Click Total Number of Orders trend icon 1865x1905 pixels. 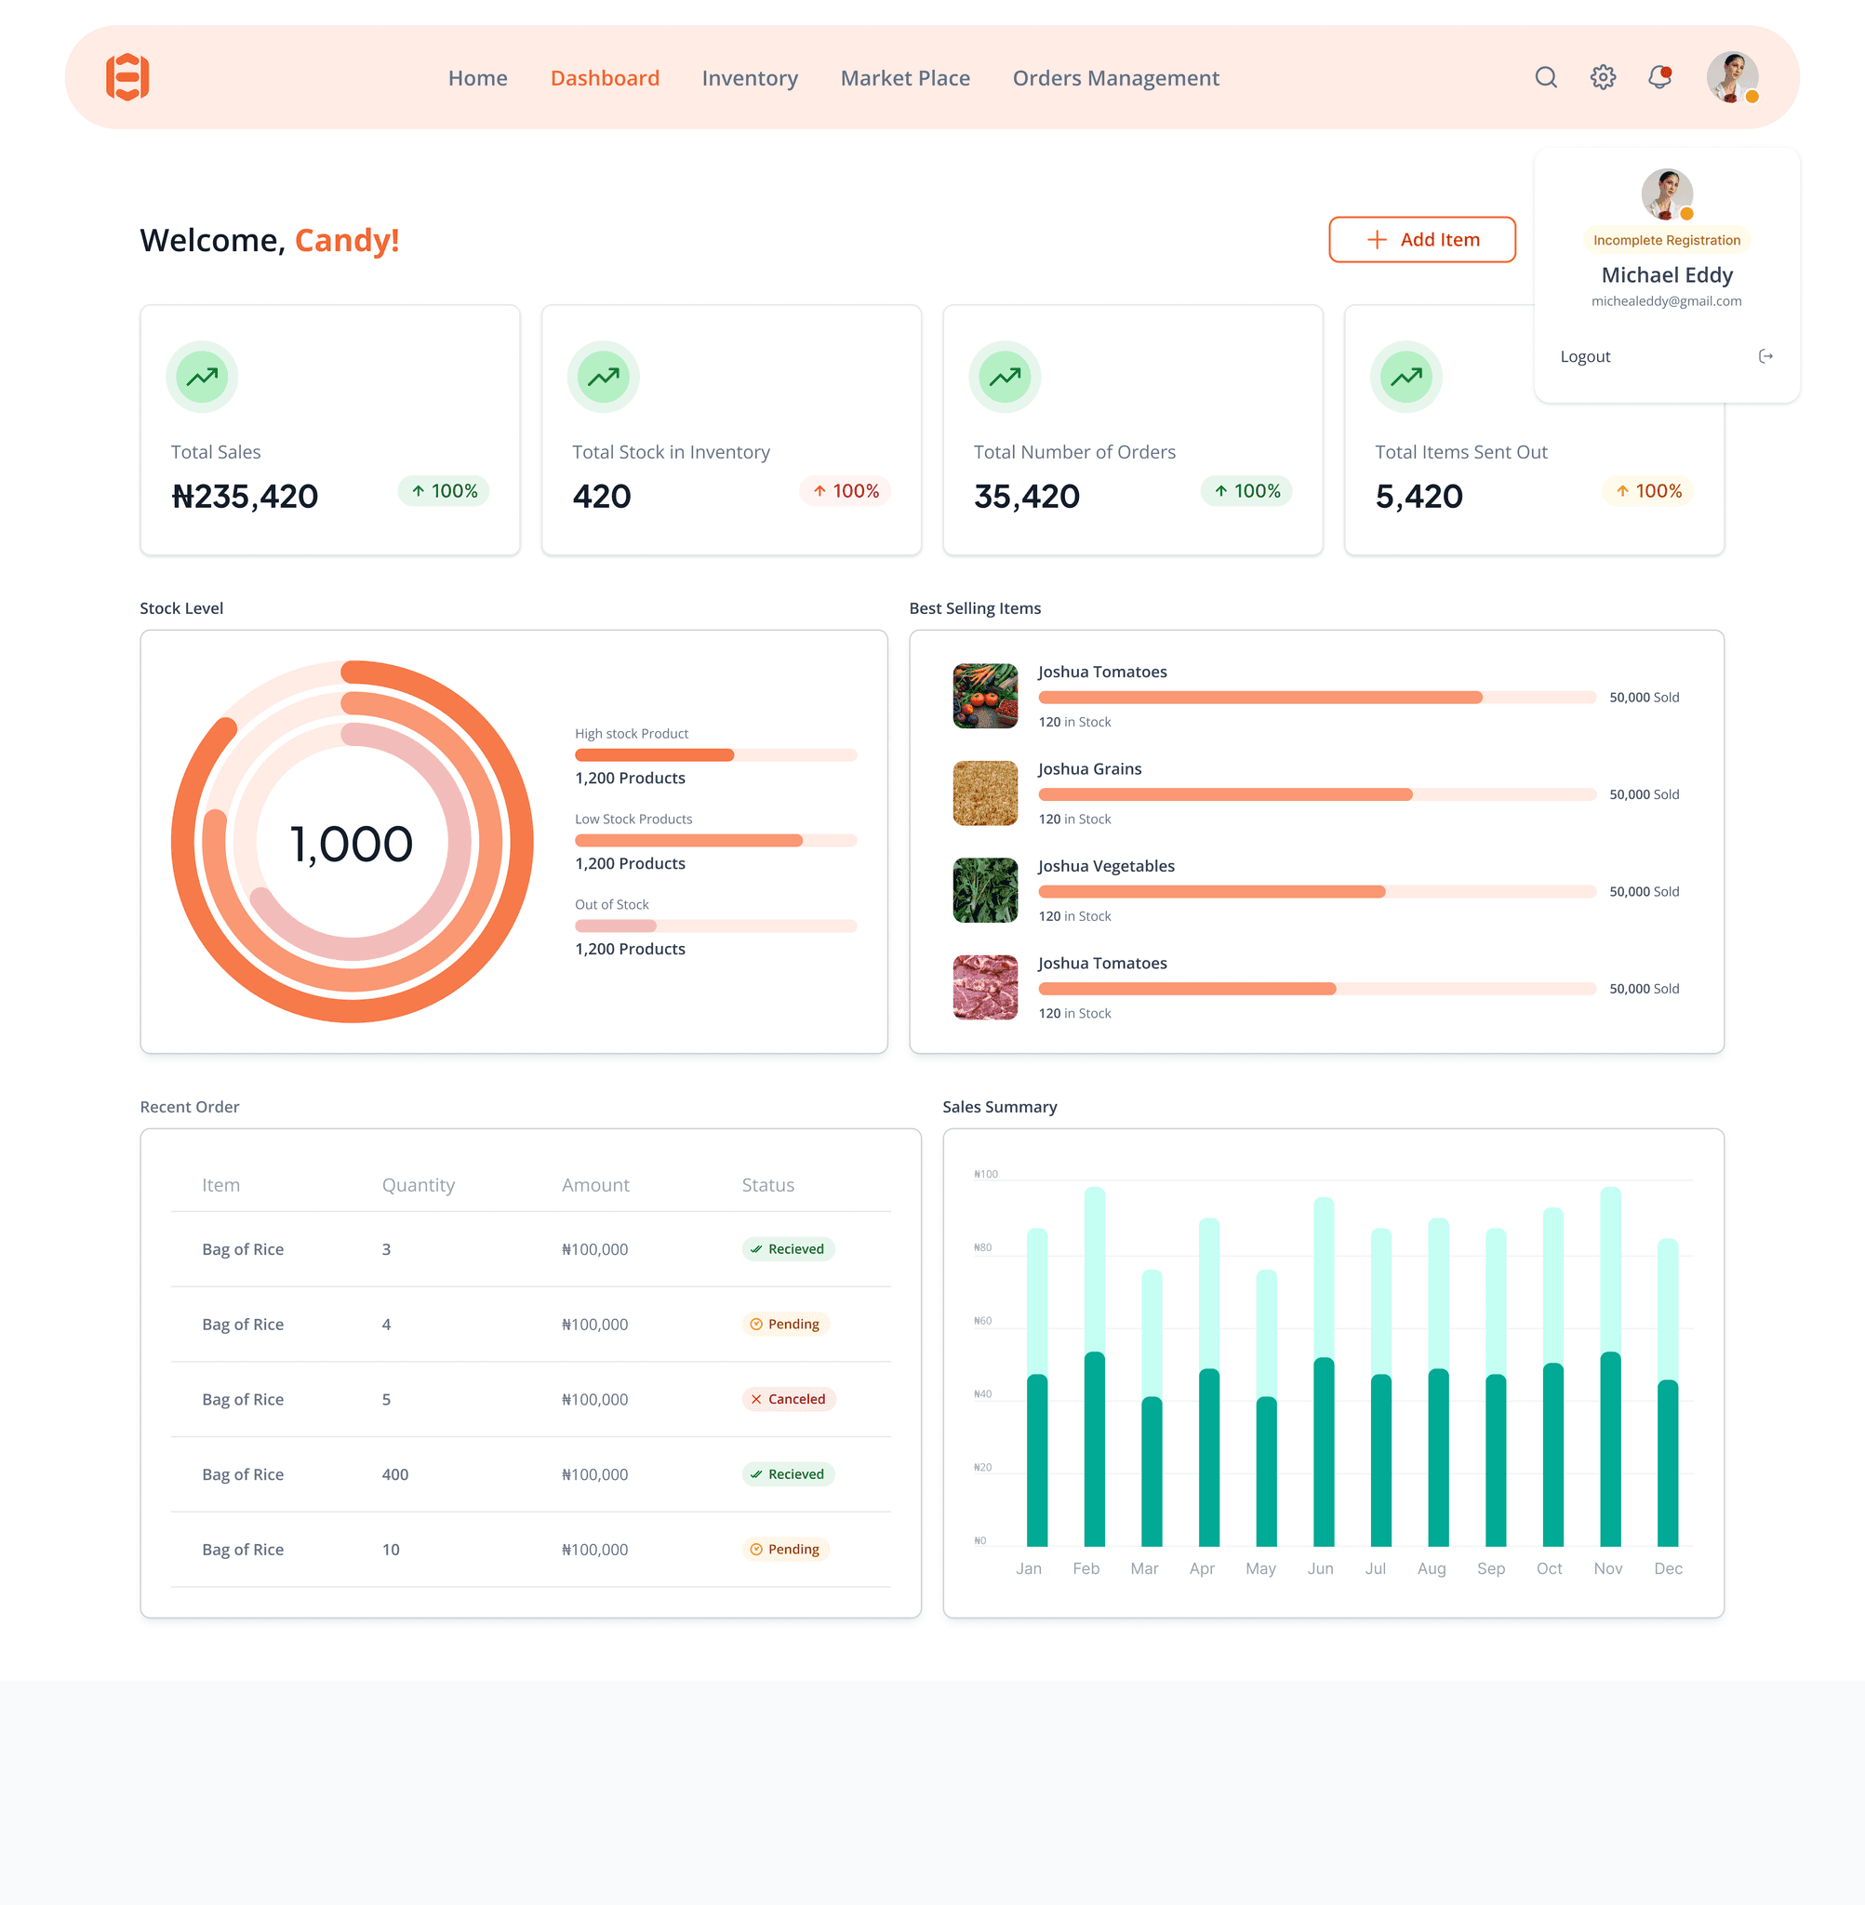pyautogui.click(x=1004, y=377)
